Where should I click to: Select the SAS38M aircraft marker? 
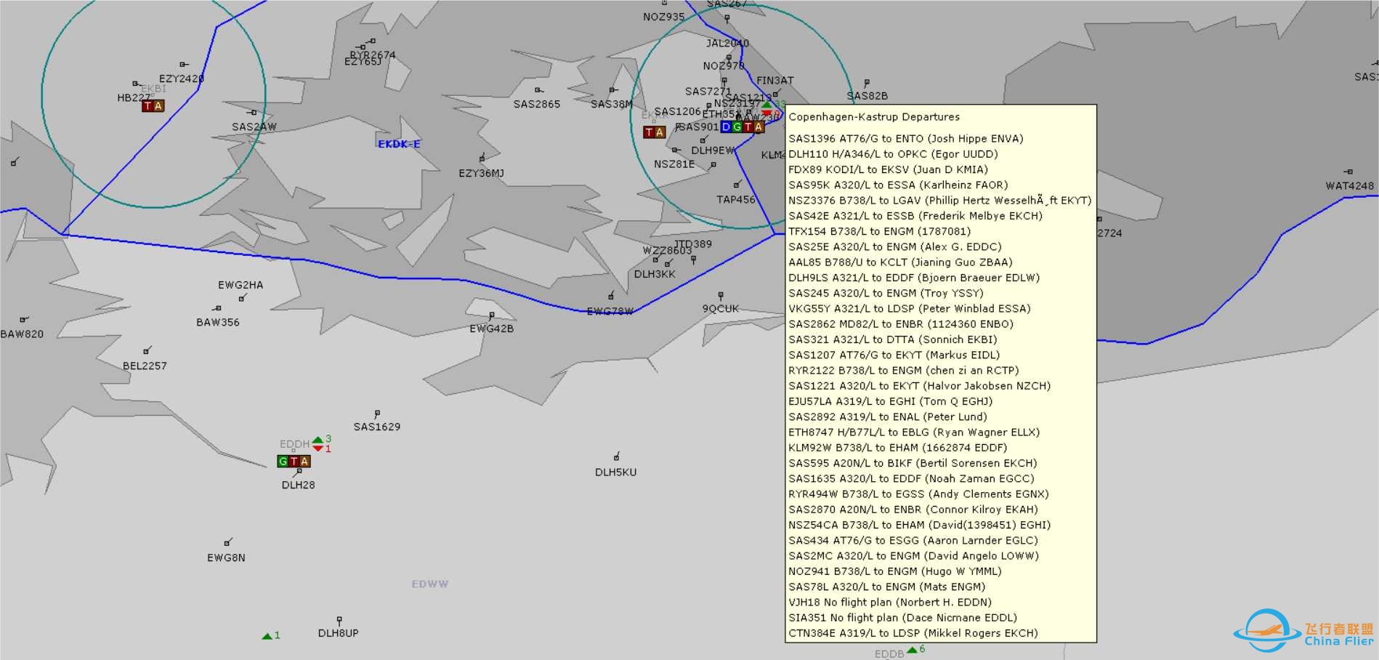(612, 90)
